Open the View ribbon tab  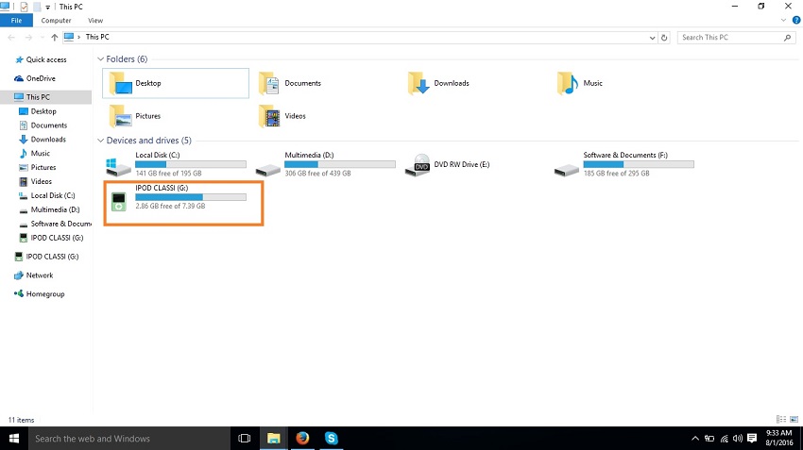(95, 20)
